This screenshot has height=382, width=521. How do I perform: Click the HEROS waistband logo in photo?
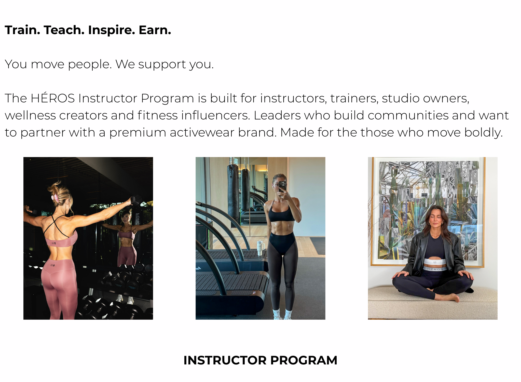coord(435,269)
